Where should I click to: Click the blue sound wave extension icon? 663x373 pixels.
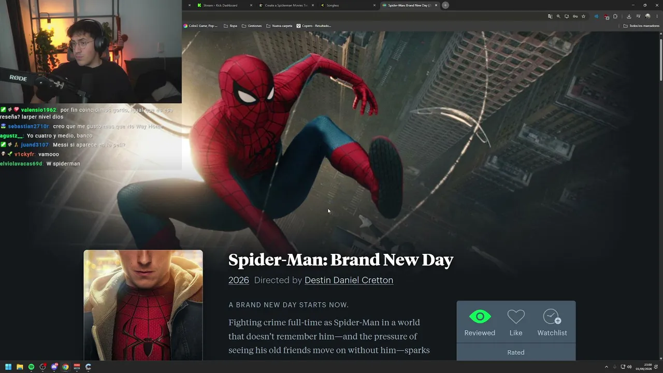596,16
